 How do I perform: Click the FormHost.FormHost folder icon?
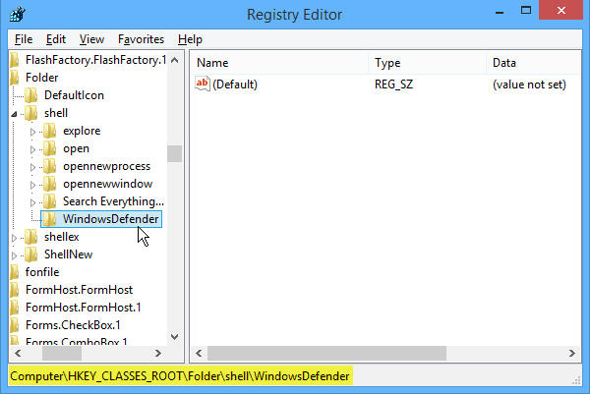(15, 290)
